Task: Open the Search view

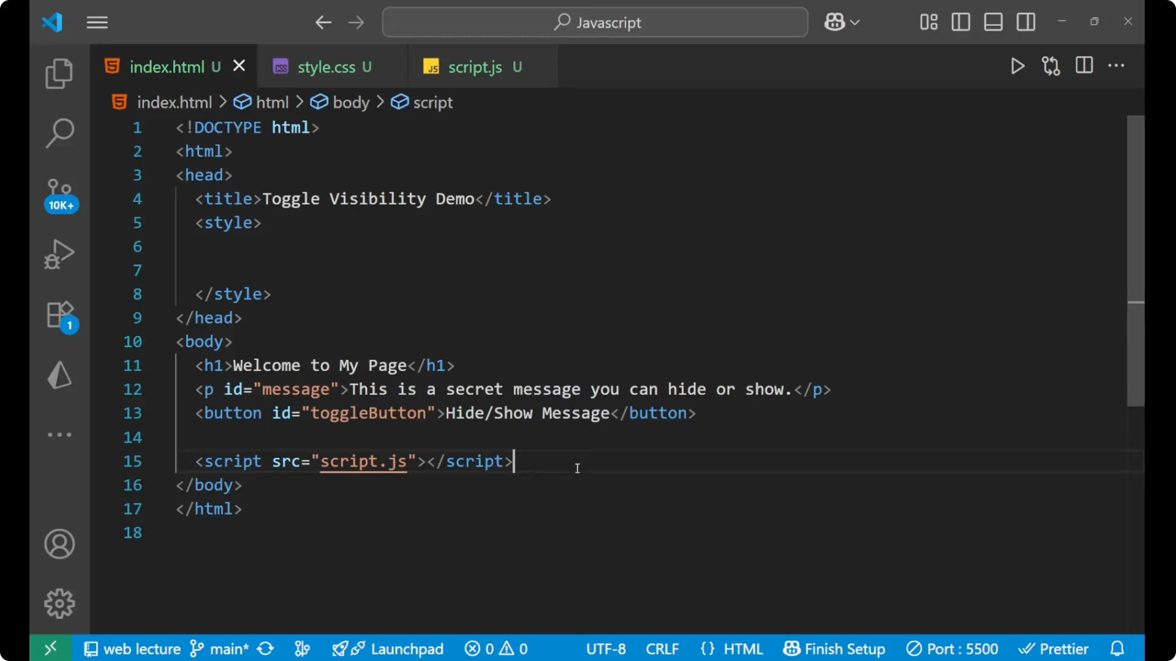Action: (59, 132)
